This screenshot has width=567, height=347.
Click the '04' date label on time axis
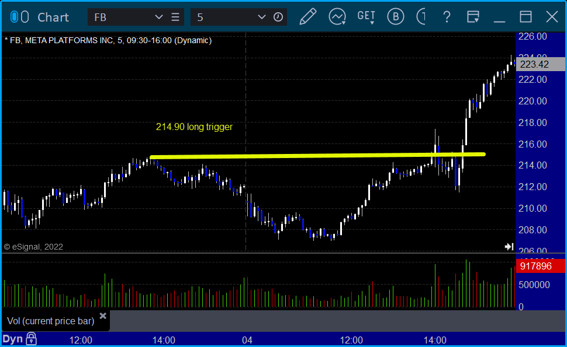(x=247, y=340)
